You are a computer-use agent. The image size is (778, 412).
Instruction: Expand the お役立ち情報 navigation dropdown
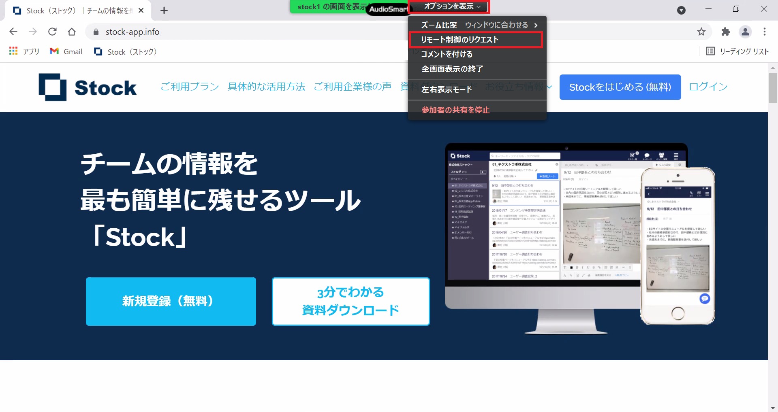pyautogui.click(x=515, y=86)
